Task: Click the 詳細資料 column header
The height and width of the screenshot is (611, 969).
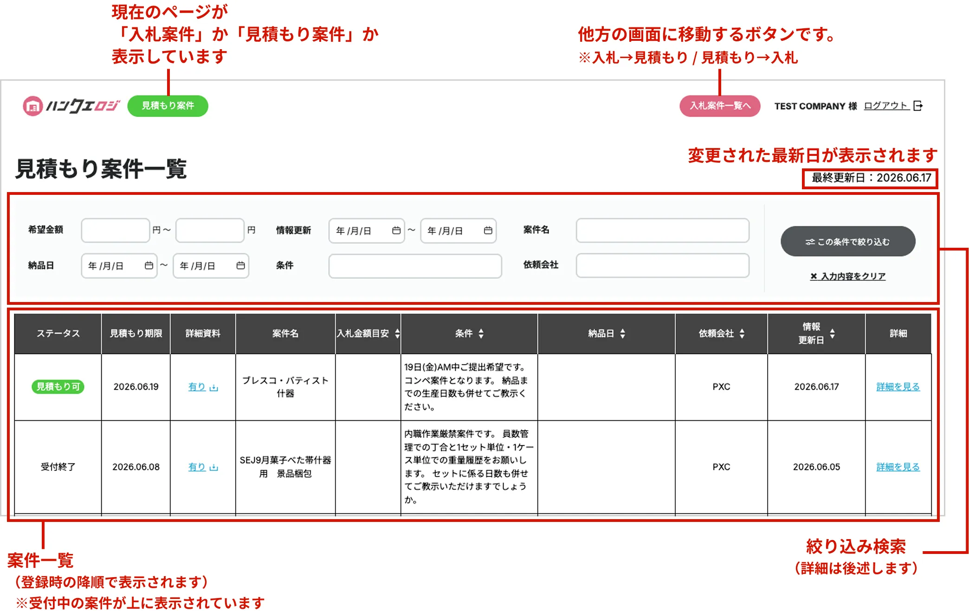Action: tap(203, 334)
